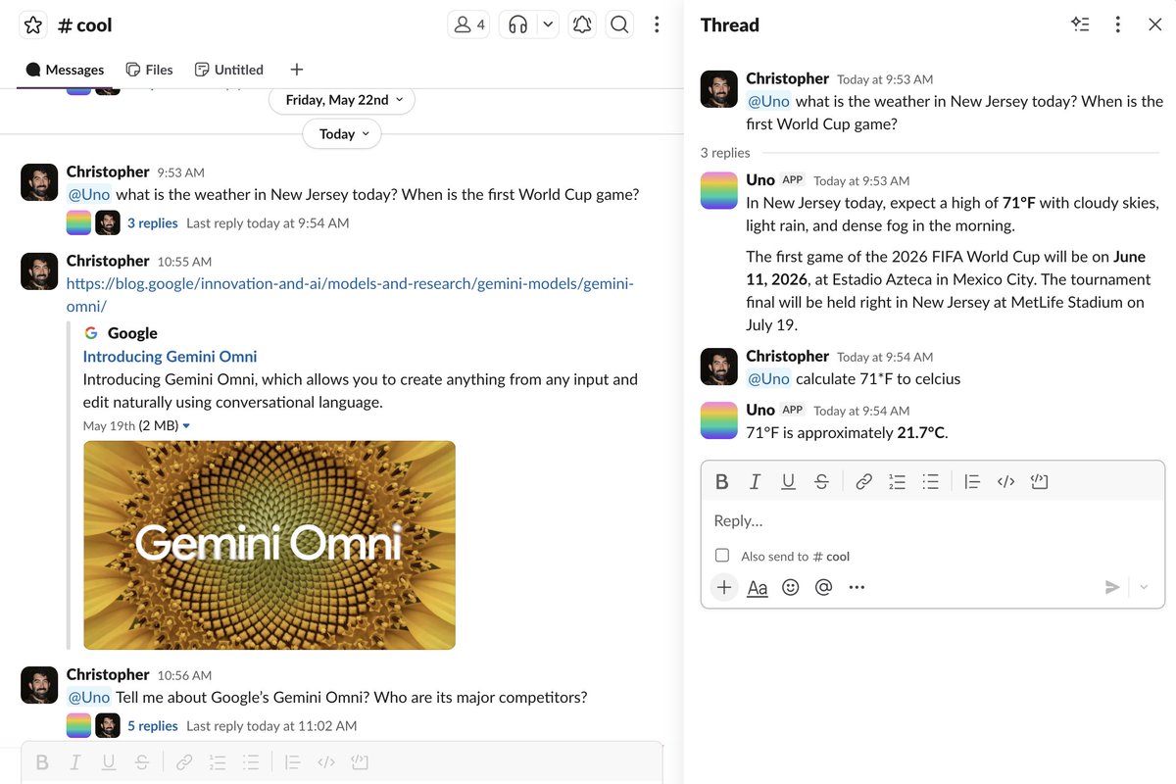Open the Gemini Omni sunflower image
The width and height of the screenshot is (1176, 784).
269,545
